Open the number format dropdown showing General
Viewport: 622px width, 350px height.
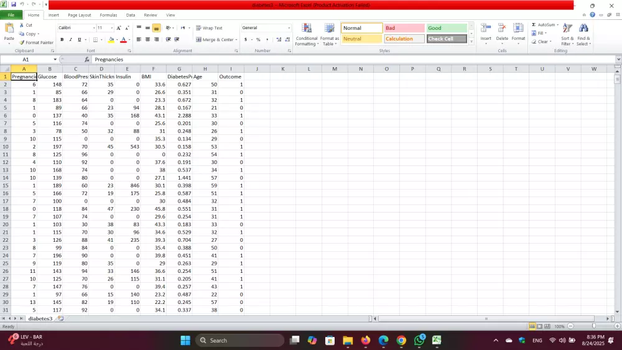click(x=289, y=28)
